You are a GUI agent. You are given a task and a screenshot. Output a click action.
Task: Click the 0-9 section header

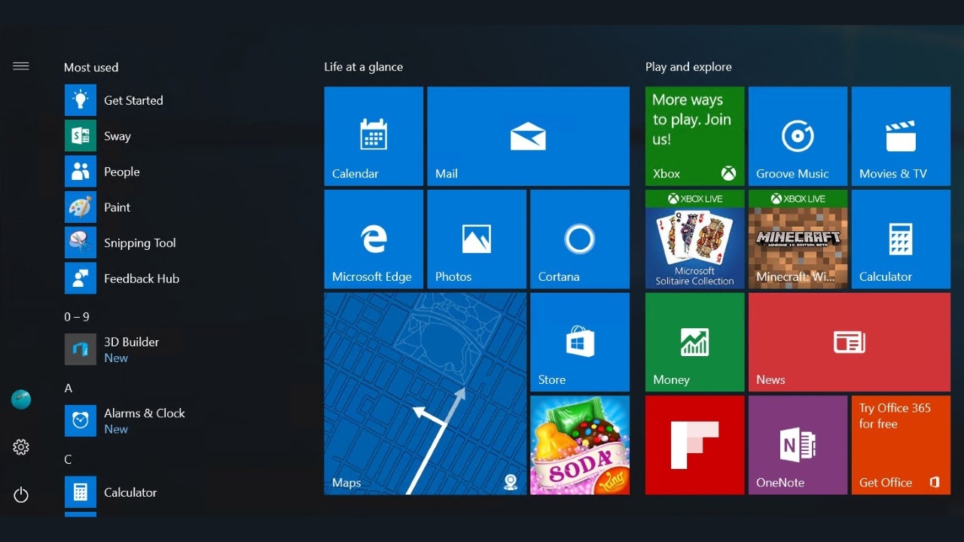pos(76,317)
